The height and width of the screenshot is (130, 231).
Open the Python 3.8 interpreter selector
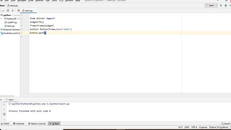click(219, 127)
